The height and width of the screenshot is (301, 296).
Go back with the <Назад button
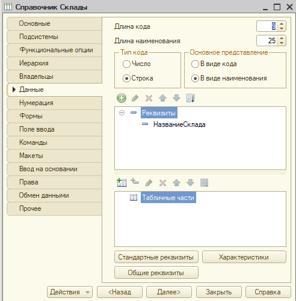coord(120,292)
